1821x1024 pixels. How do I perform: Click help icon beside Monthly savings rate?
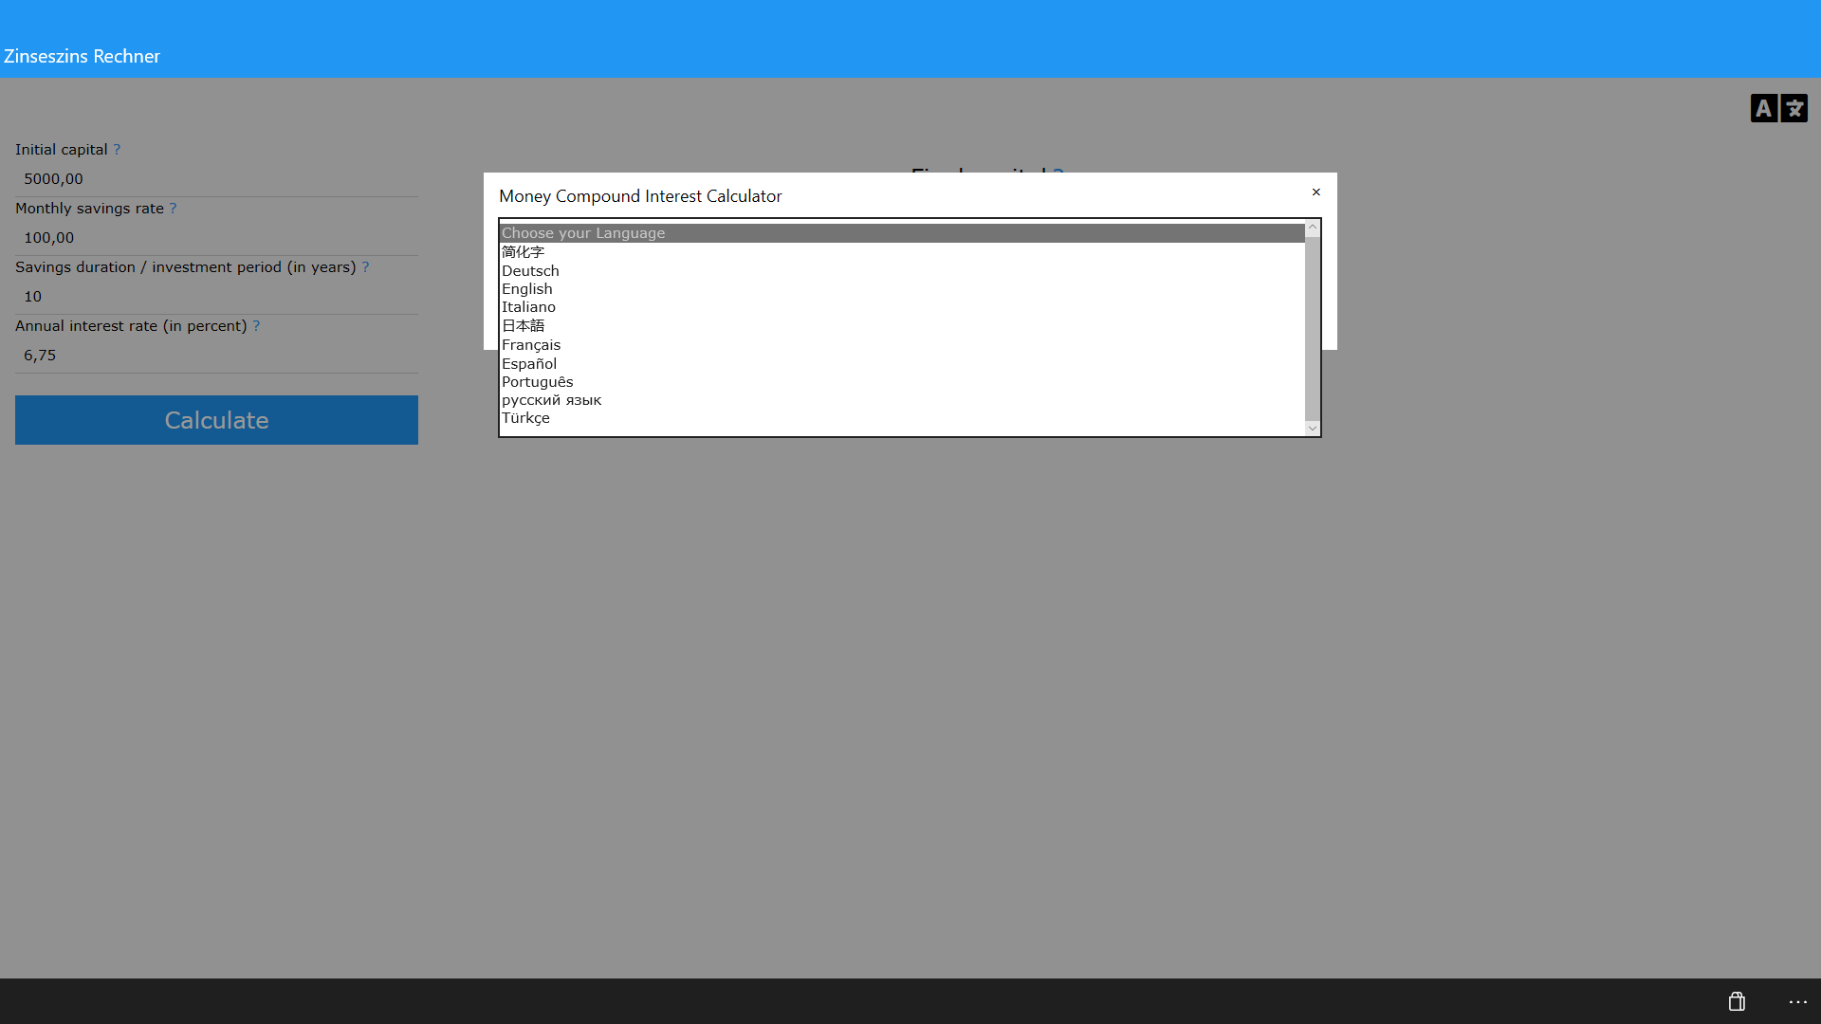click(x=173, y=209)
